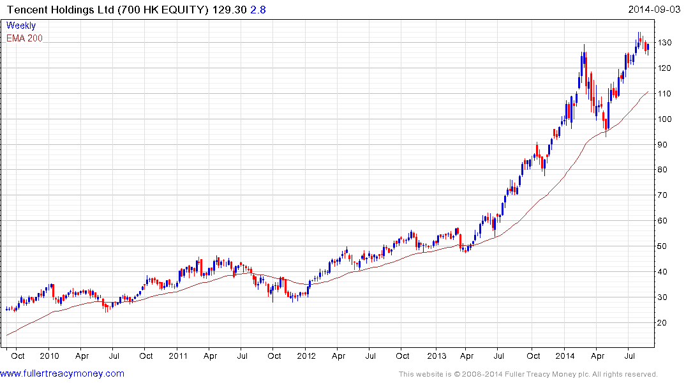Click the 30 price axis label
The height and width of the screenshot is (383, 686).
point(662,297)
